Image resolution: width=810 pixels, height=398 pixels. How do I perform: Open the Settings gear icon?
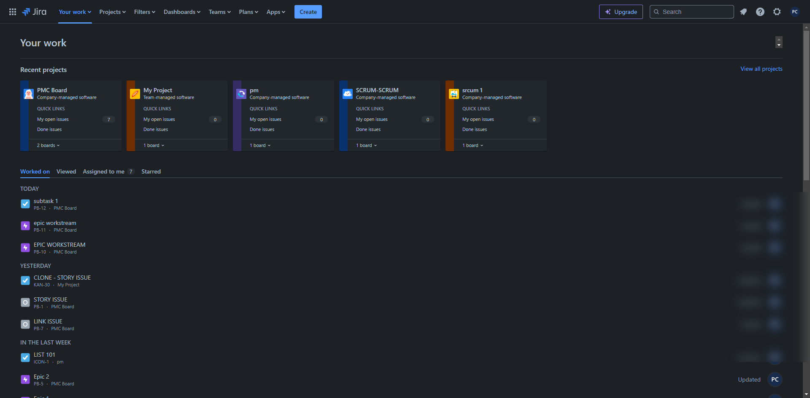(777, 12)
